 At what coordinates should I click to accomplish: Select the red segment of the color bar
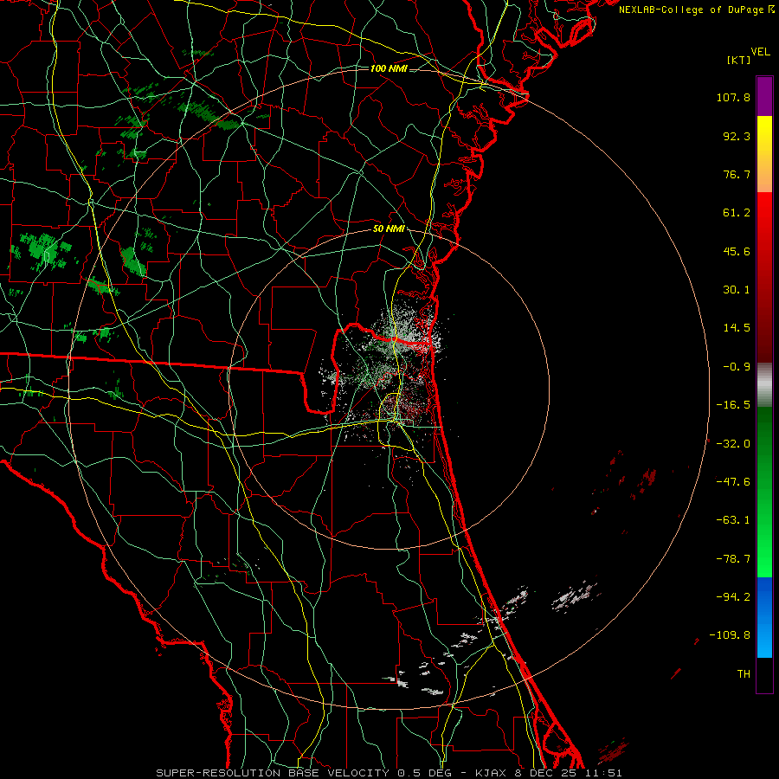[x=764, y=277]
